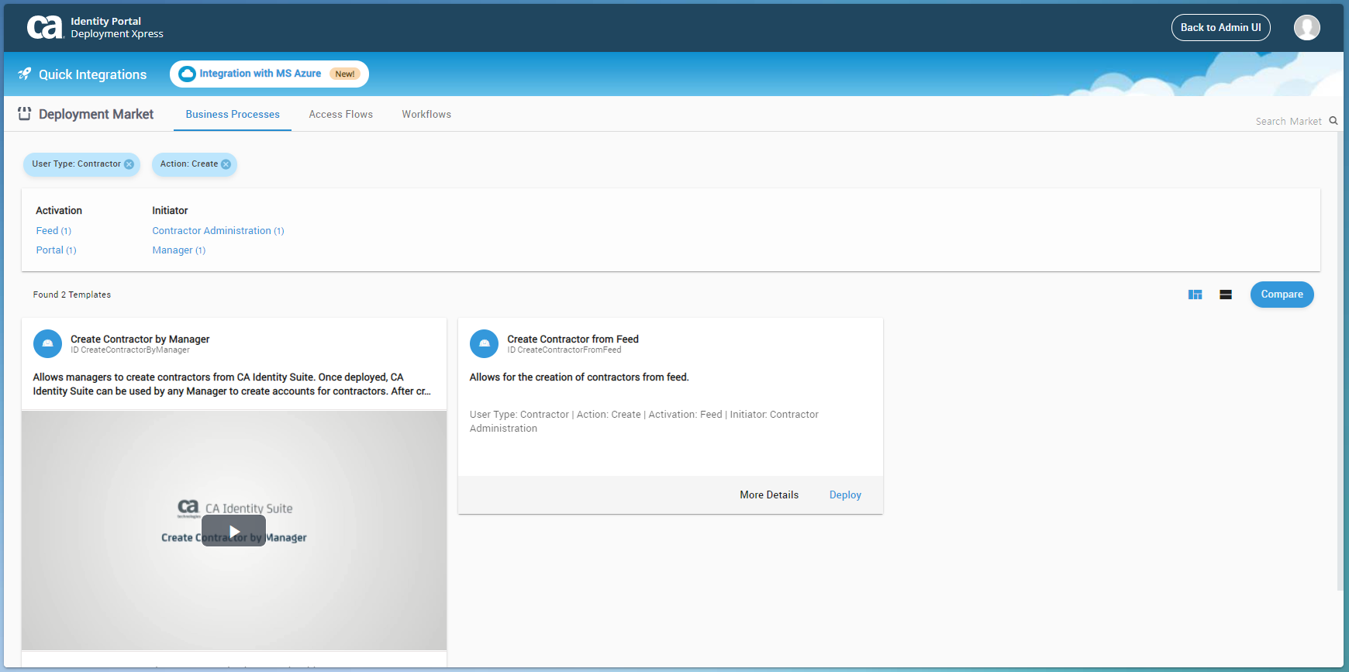Play the Create Contractor by Manager video
This screenshot has height=672, width=1349.
[x=233, y=531]
